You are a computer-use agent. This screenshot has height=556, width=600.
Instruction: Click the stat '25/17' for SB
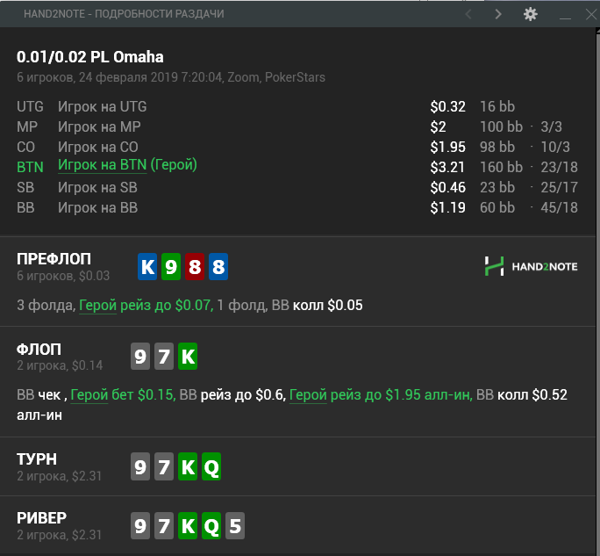559,187
